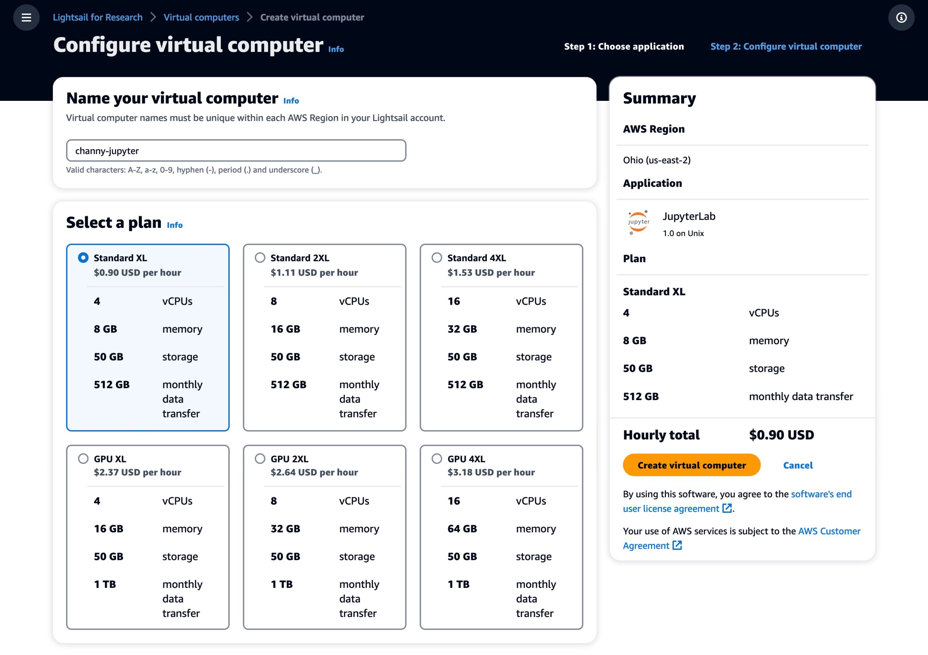The height and width of the screenshot is (655, 928).
Task: Click the JupyterLab application logo
Action: (x=638, y=222)
